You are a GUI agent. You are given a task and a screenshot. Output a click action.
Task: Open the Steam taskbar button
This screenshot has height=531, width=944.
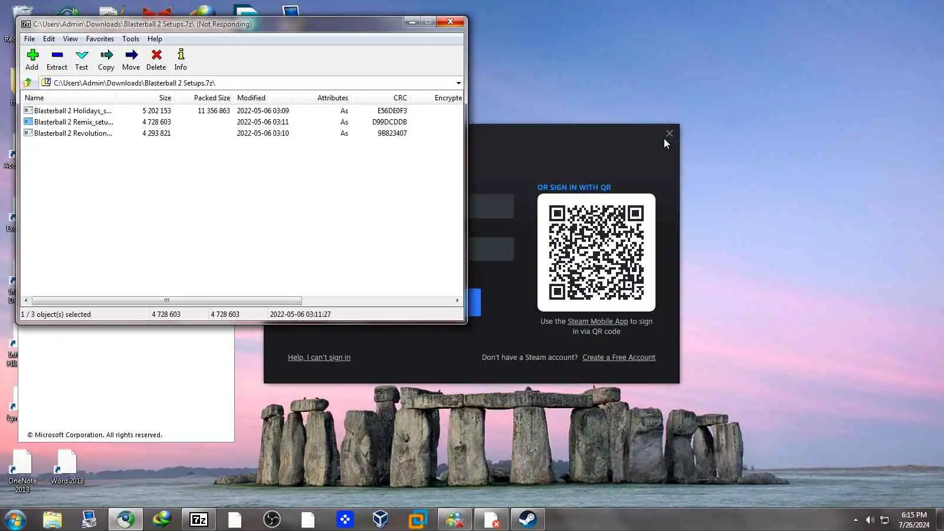(527, 519)
